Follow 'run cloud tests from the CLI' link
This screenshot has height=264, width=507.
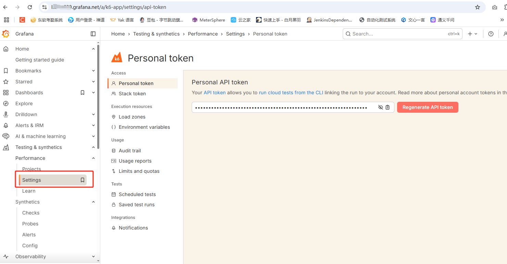click(291, 93)
